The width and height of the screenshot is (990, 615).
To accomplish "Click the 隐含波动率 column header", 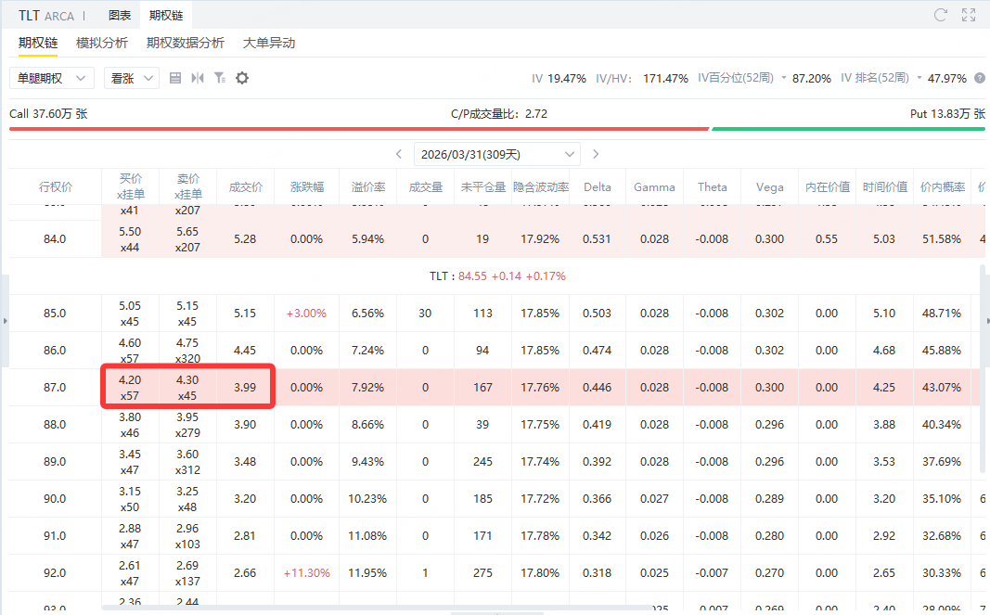I will click(x=541, y=187).
